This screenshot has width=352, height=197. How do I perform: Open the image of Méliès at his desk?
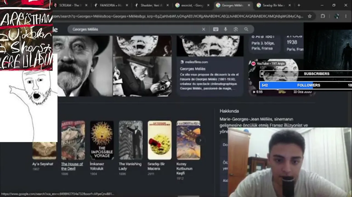click(x=142, y=77)
